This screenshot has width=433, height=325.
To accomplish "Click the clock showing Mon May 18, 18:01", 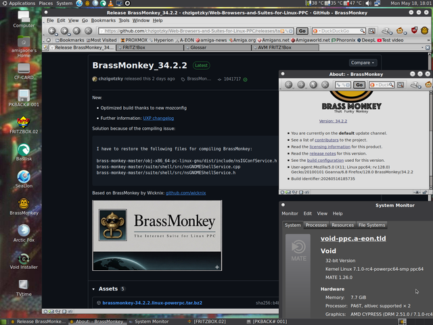I will tap(411, 3).
